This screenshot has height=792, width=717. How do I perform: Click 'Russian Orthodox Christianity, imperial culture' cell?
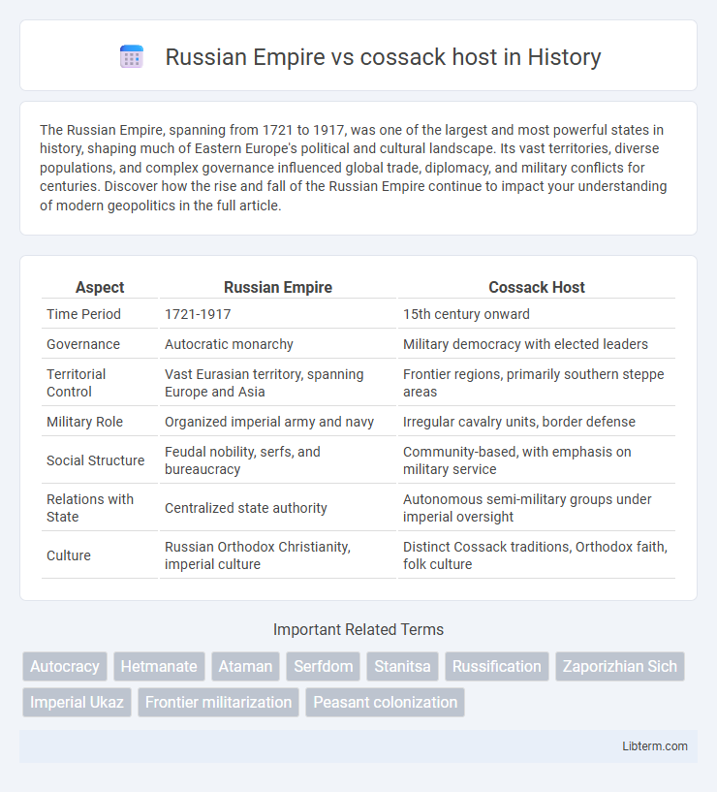(258, 555)
